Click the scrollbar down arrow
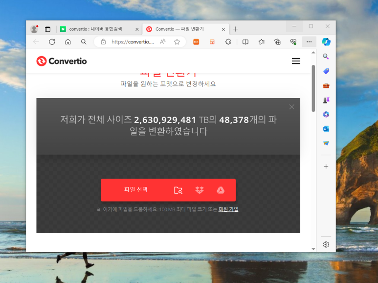The image size is (378, 283). point(313,249)
